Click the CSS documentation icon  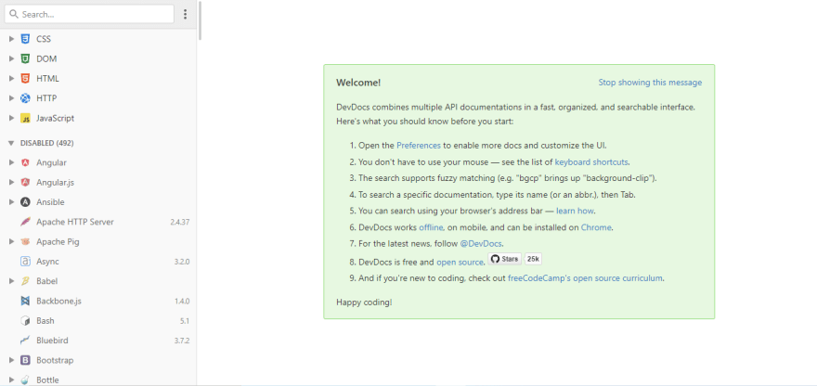coord(25,39)
